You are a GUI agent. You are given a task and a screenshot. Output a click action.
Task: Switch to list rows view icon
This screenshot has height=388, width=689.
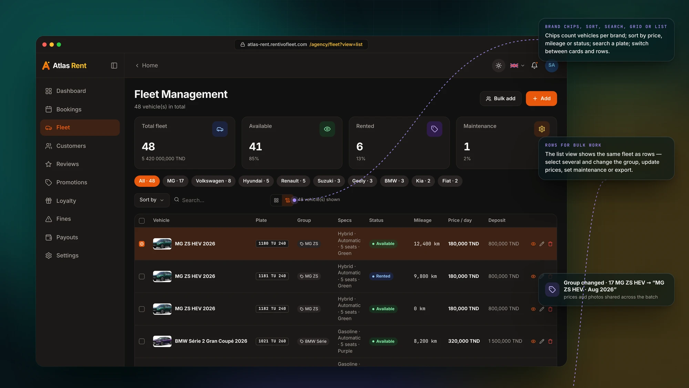[x=287, y=200]
